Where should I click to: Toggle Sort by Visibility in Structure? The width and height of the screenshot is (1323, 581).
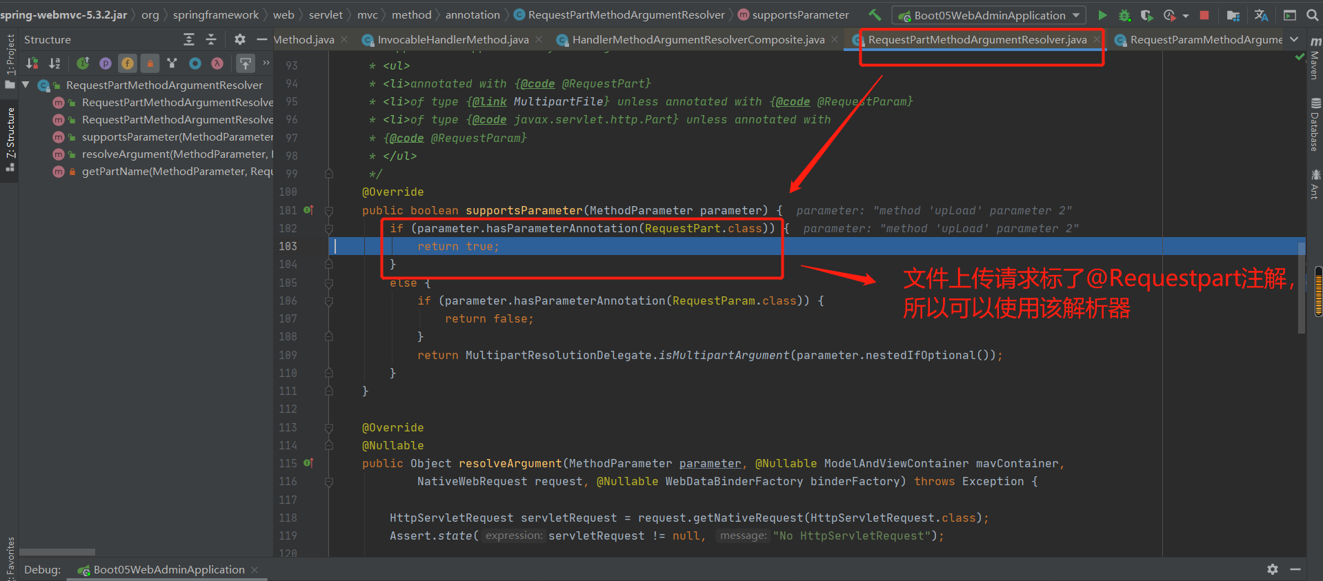point(32,63)
